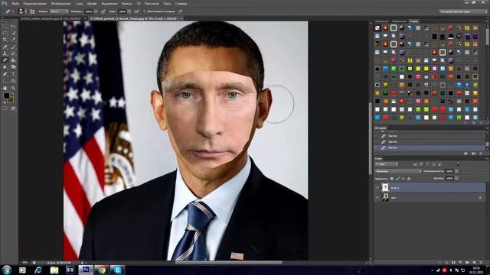This screenshot has width=490, height=275.
Task: Toggle pressure for size icon
Action: pos(181,11)
